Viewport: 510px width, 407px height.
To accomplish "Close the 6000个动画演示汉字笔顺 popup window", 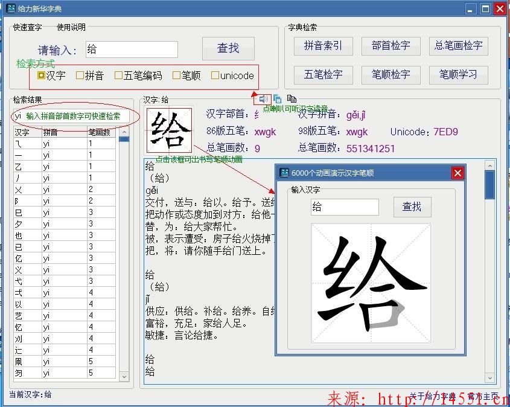I will click(x=457, y=173).
